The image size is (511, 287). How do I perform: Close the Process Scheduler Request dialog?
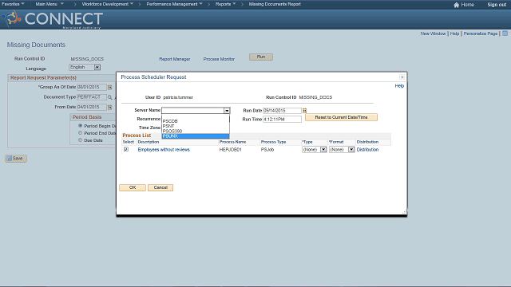pos(402,77)
